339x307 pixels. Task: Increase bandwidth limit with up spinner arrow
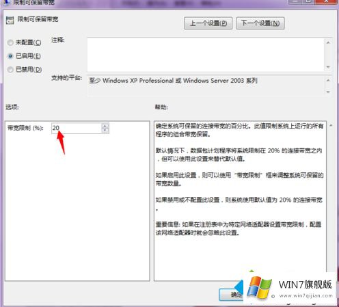pos(105,126)
